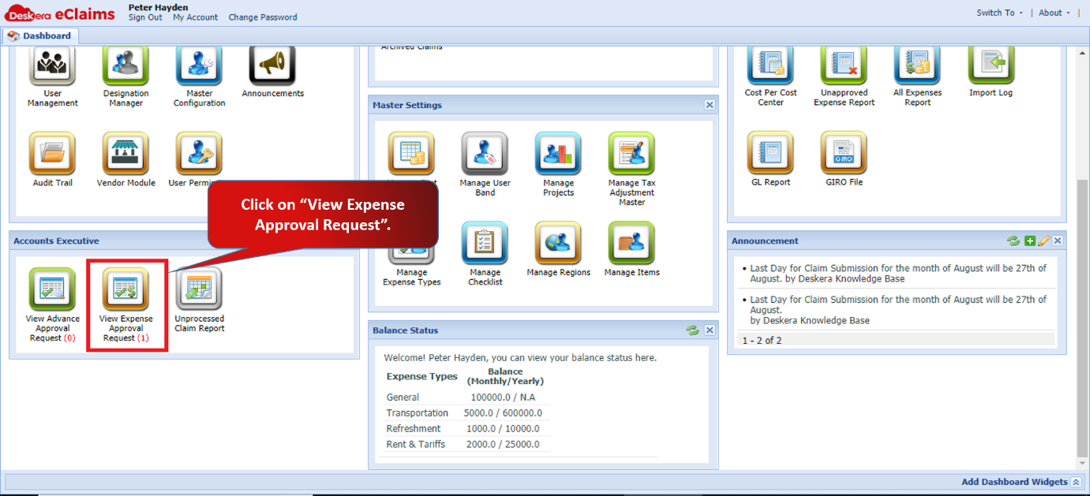This screenshot has height=496, width=1090.
Task: Open the GIRO File icon
Action: 844,153
